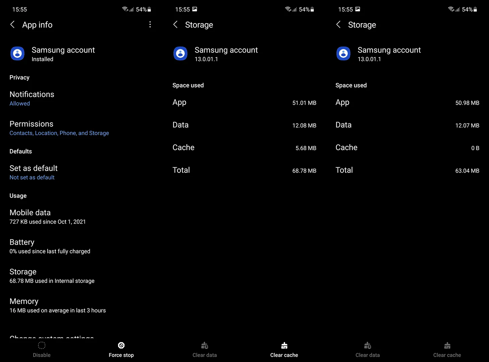Go back from the middle Storage screen
489x362 pixels.
175,24
